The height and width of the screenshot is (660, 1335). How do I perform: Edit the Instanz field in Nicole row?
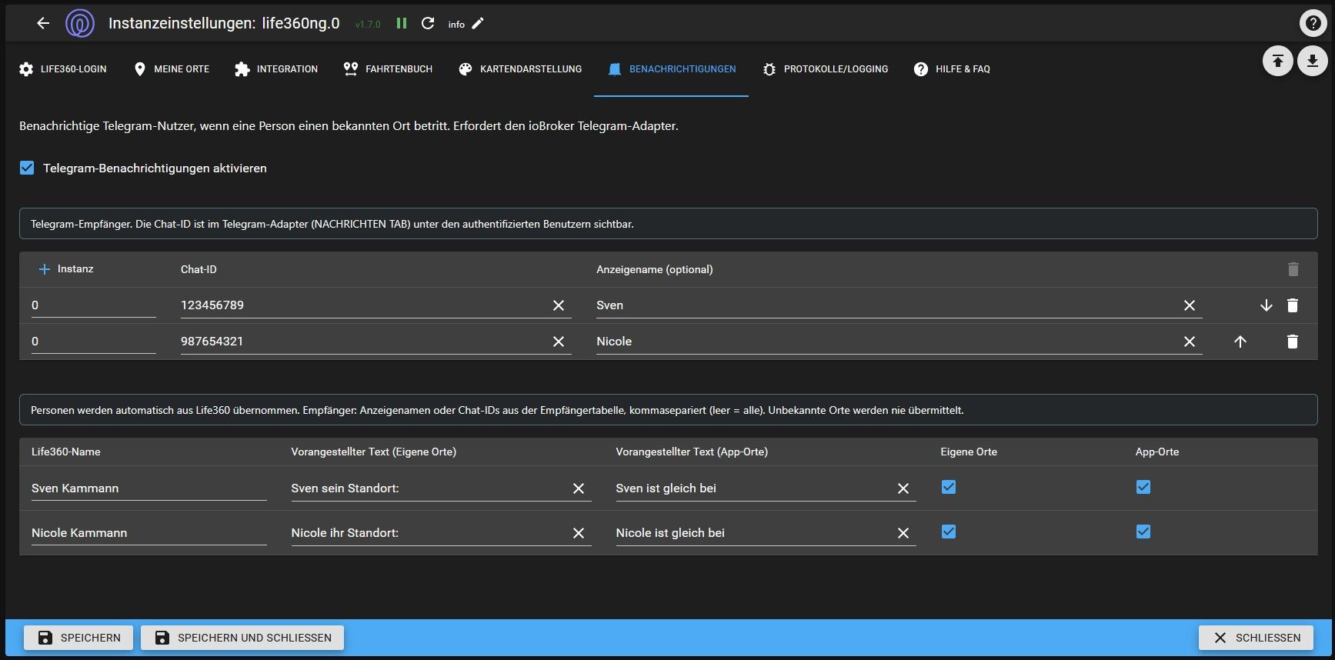click(94, 342)
